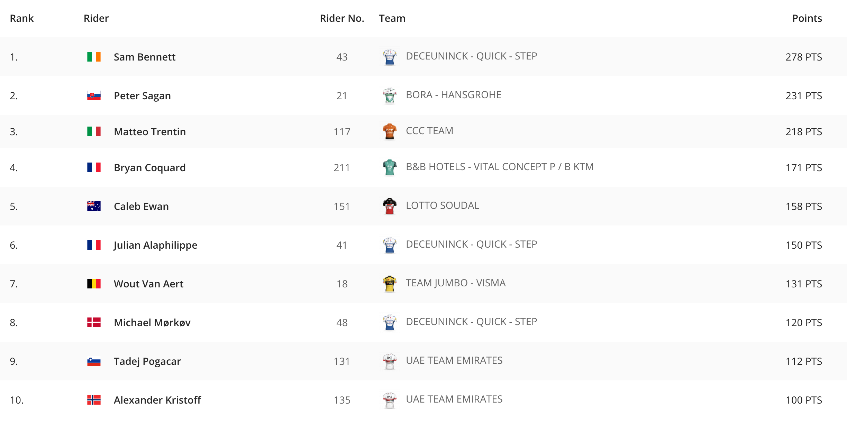
Task: Click the Rank column header
Action: pyautogui.click(x=22, y=18)
